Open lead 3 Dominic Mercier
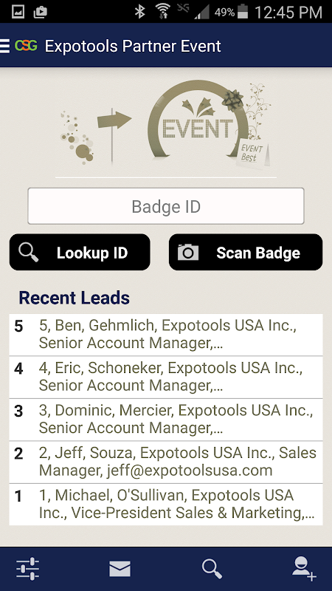Viewport: 332px width, 591px height. pyautogui.click(x=166, y=420)
